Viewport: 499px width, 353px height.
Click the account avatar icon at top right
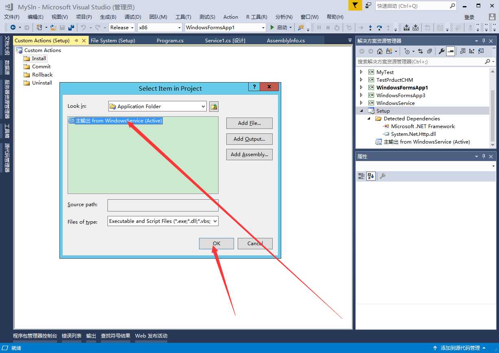[492, 17]
